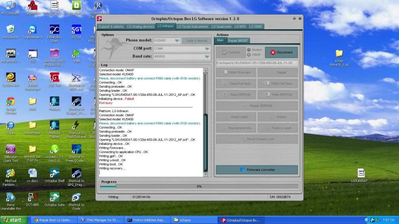Open SGTool desktop icon
399x224 pixels.
[76, 32]
